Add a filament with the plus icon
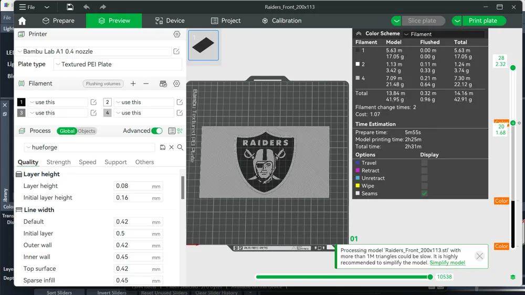This screenshot has height=295, width=525. tap(133, 83)
